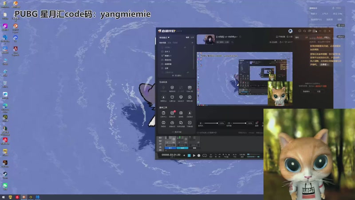Image resolution: width=355 pixels, height=200 pixels.
Task: Add a new scene with the plus icon
Action: click(x=193, y=43)
